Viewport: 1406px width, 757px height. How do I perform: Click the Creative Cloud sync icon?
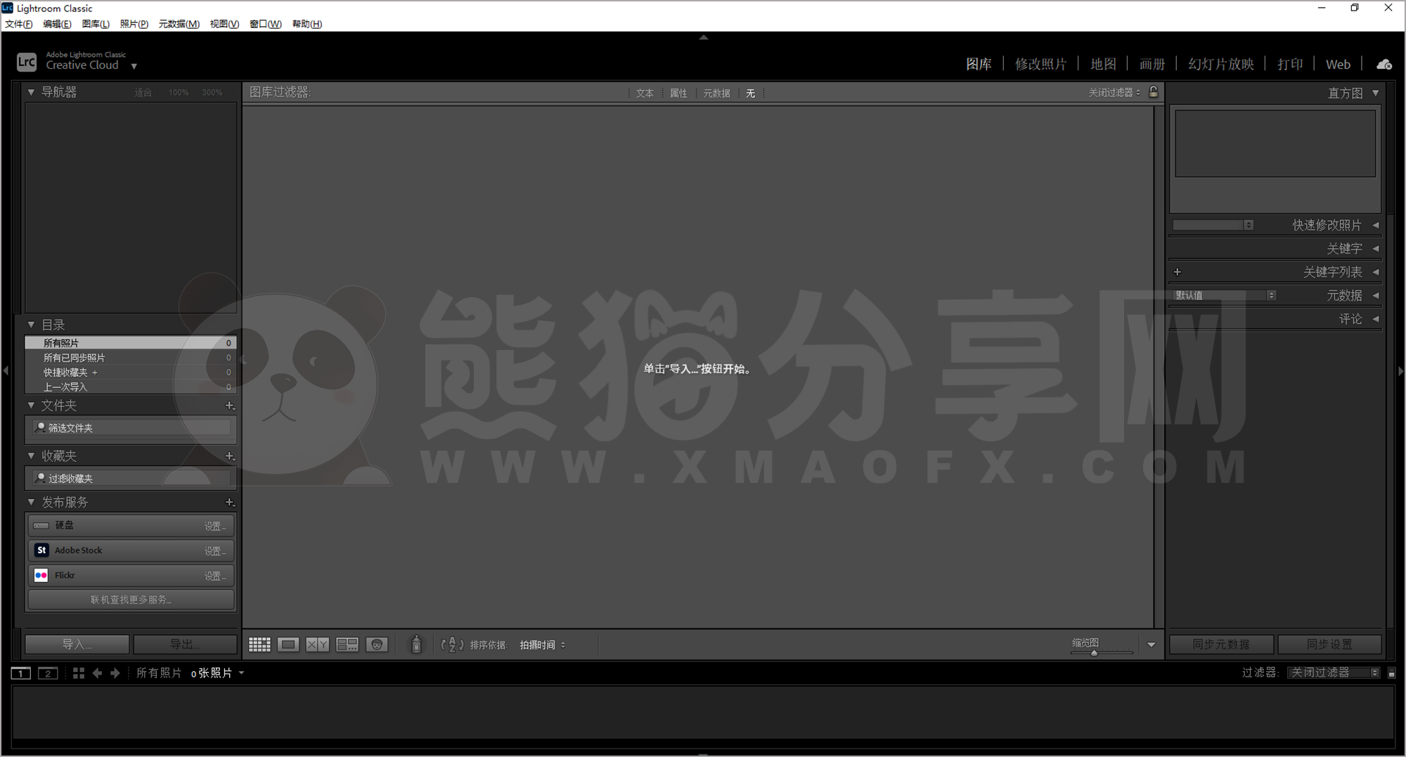click(x=1384, y=64)
